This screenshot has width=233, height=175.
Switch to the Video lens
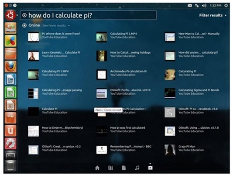click(150, 168)
